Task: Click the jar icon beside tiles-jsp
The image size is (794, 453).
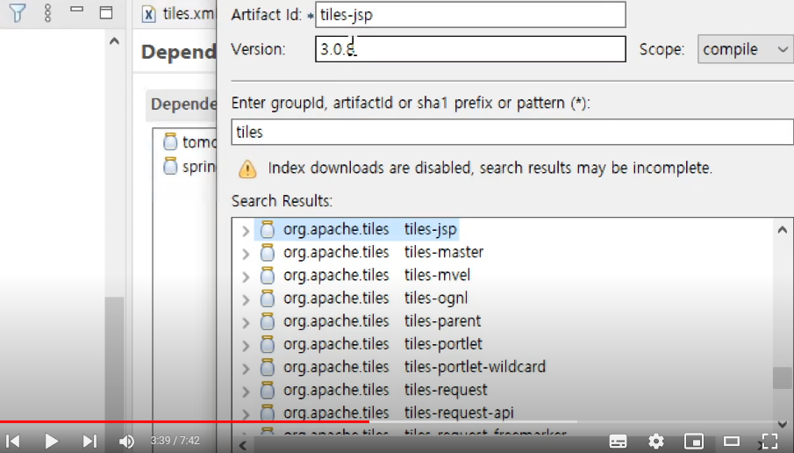Action: (267, 229)
